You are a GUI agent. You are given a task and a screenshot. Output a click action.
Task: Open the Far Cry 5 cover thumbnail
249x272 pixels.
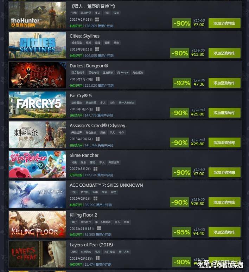coord(37,105)
